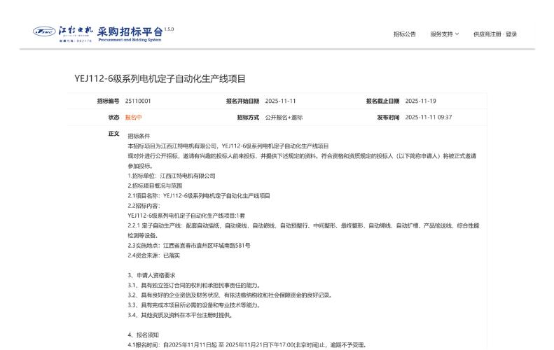Click the 登录 login link

pyautogui.click(x=511, y=34)
